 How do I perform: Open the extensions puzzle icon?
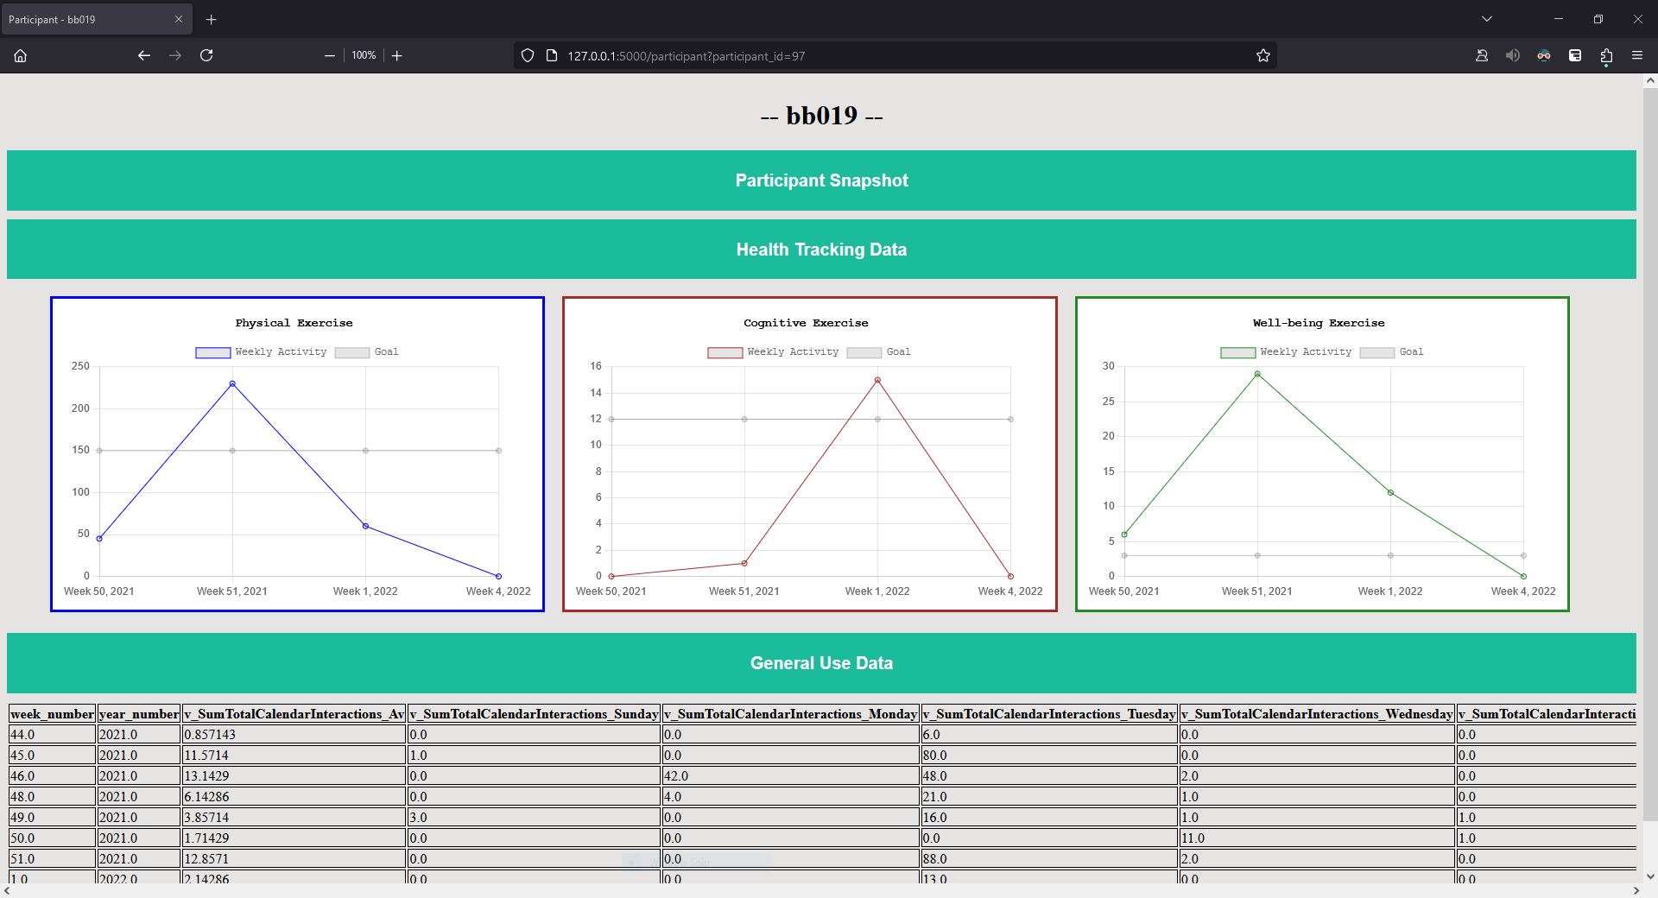(x=1606, y=55)
